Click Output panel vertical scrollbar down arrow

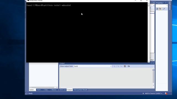point(153,85)
